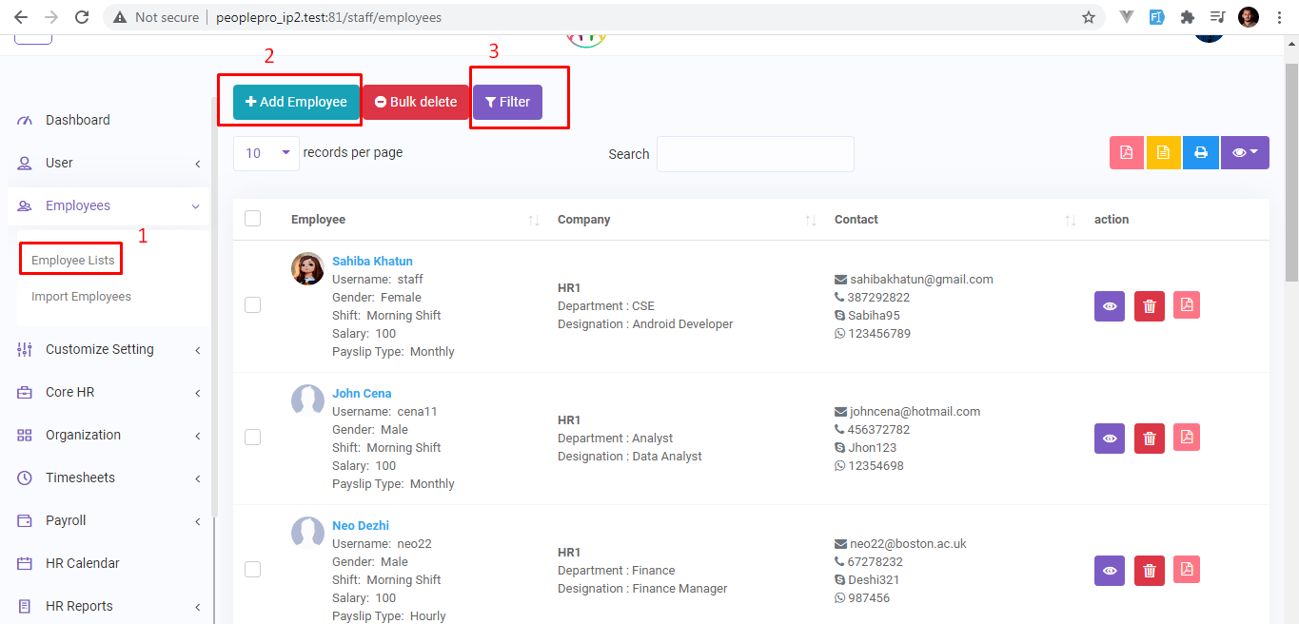1299x624 pixels.
Task: View Sahiba Khatun's details via eye icon
Action: tap(1110, 306)
